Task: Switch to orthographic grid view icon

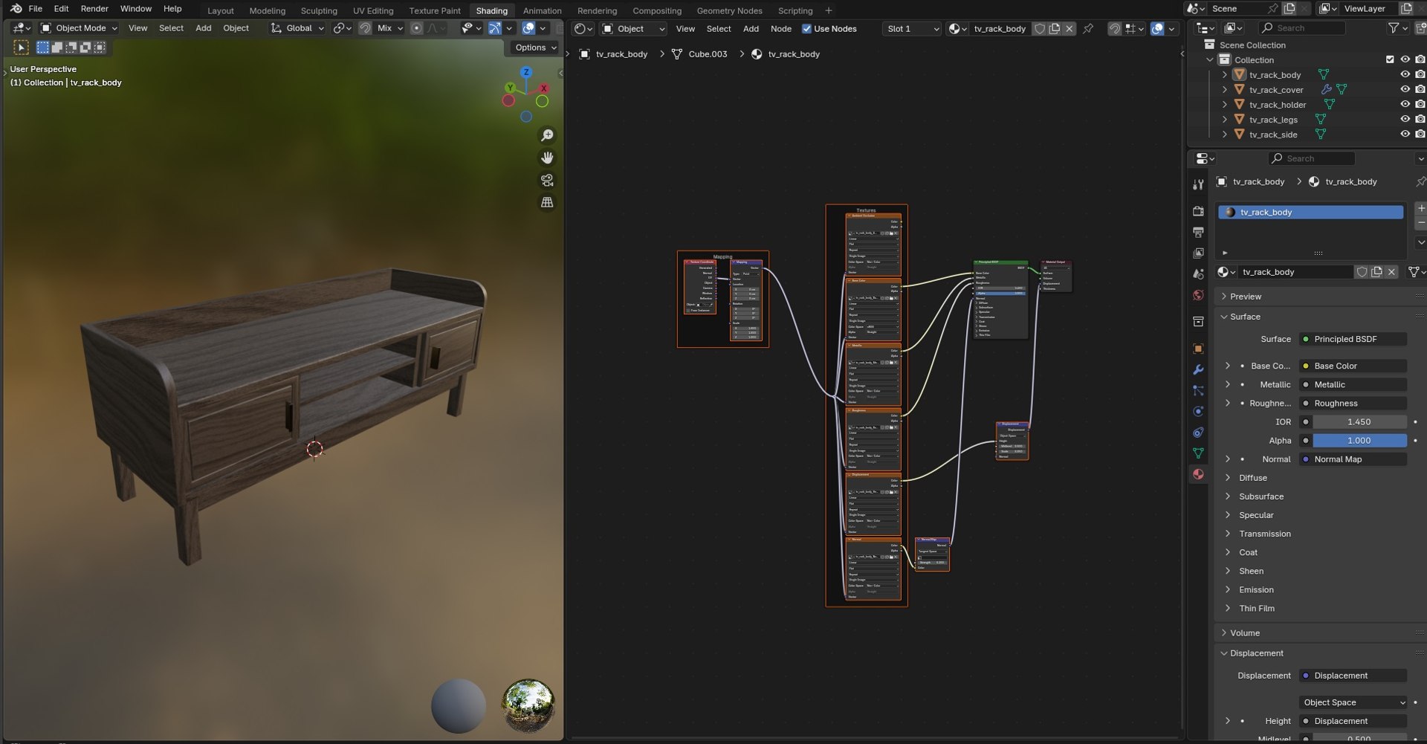Action: [x=547, y=202]
